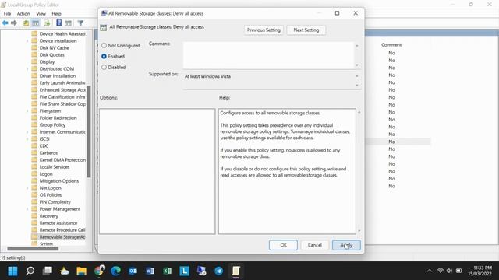Screen dimensions: 499x280
Task: Open the Windows Start menu
Action: coord(12,271)
